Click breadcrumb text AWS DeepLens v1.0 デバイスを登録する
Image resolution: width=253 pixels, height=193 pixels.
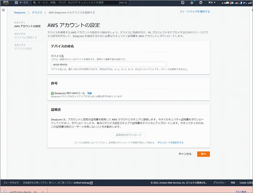[x=72, y=13]
